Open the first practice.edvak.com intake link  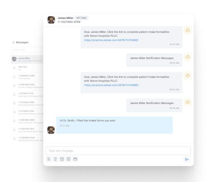(x=111, y=40)
